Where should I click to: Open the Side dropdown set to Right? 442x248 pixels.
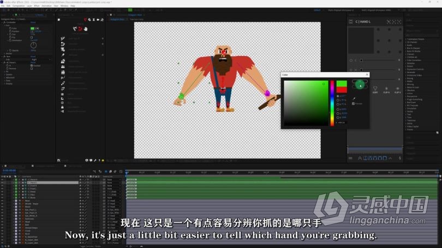40,59
